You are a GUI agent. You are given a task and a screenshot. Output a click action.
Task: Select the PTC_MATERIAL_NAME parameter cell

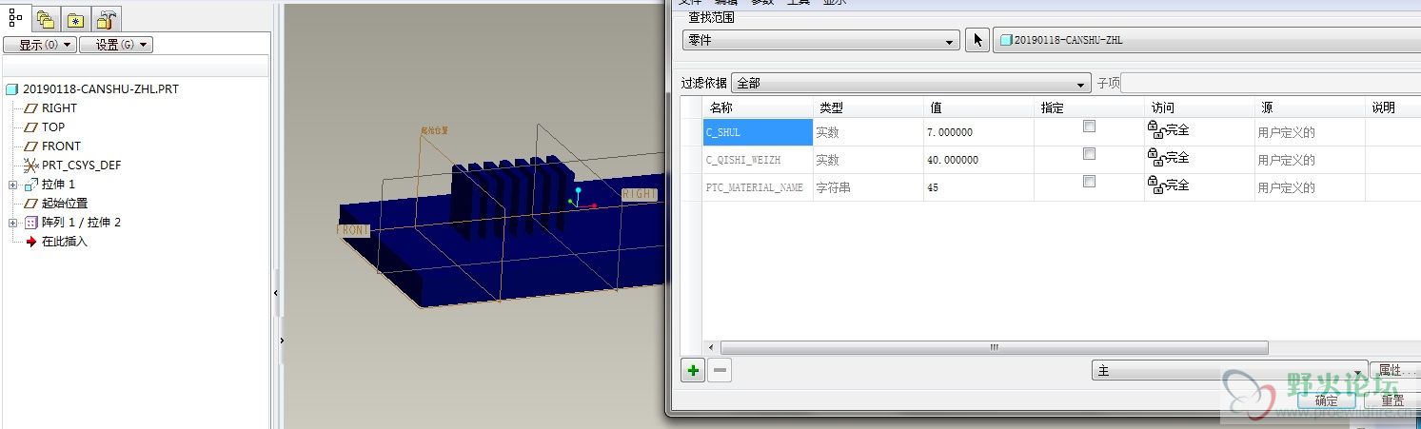coord(758,187)
